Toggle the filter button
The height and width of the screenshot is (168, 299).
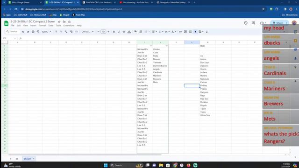pyautogui.click(x=195, y=32)
